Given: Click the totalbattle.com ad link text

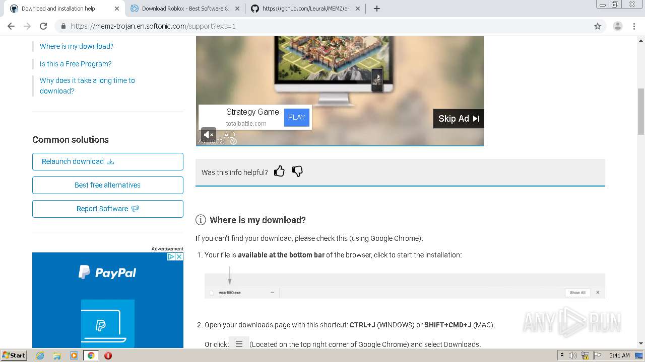Looking at the screenshot, I should tap(246, 124).
